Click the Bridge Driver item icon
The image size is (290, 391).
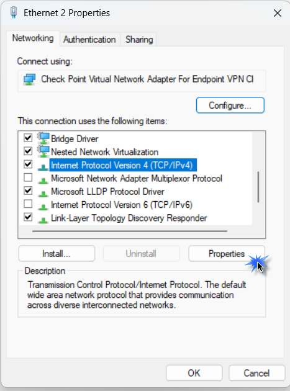43,138
